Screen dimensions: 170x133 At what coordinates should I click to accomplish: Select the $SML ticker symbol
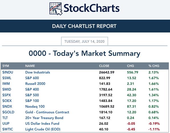tap(7, 78)
